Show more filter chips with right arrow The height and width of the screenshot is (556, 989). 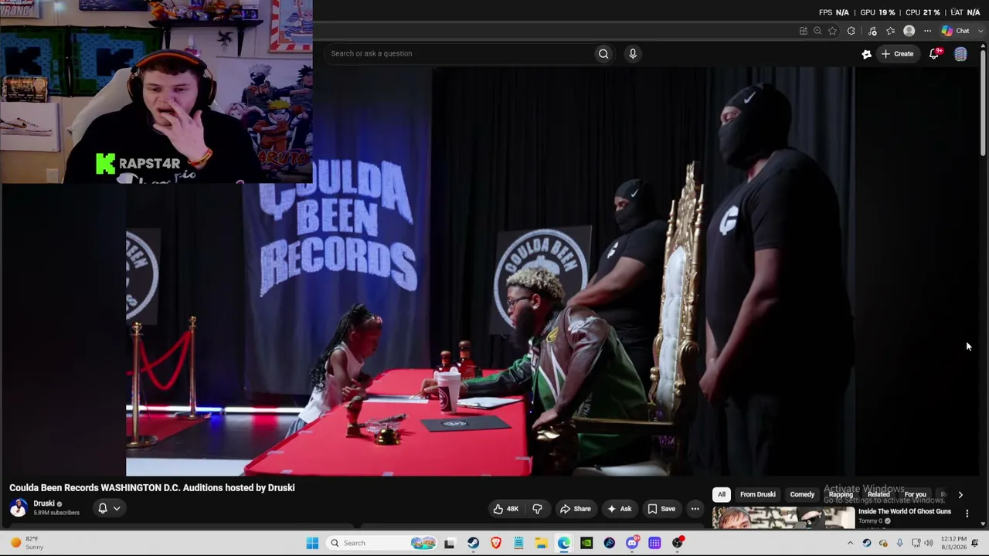point(960,494)
